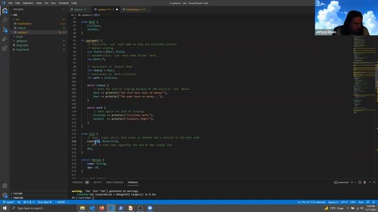
Task: Maximize panel size with chevron up
Action: (x=370, y=183)
